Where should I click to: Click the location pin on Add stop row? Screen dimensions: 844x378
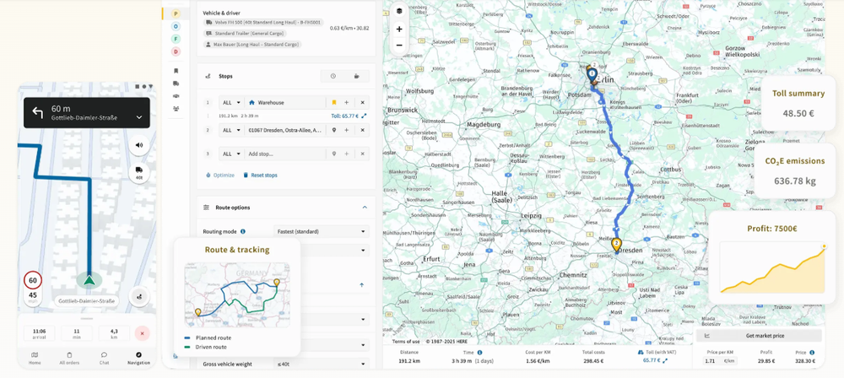coord(333,154)
